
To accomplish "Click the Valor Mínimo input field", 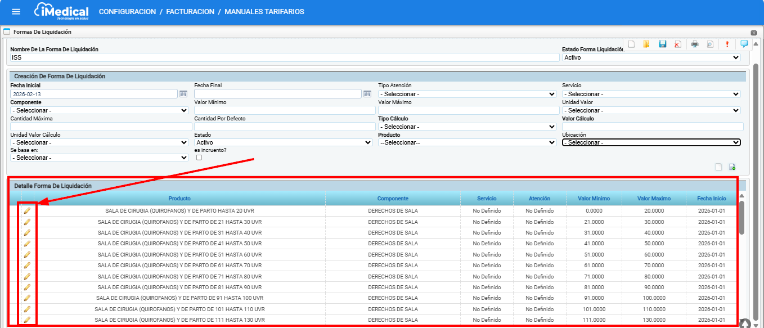I will point(284,110).
